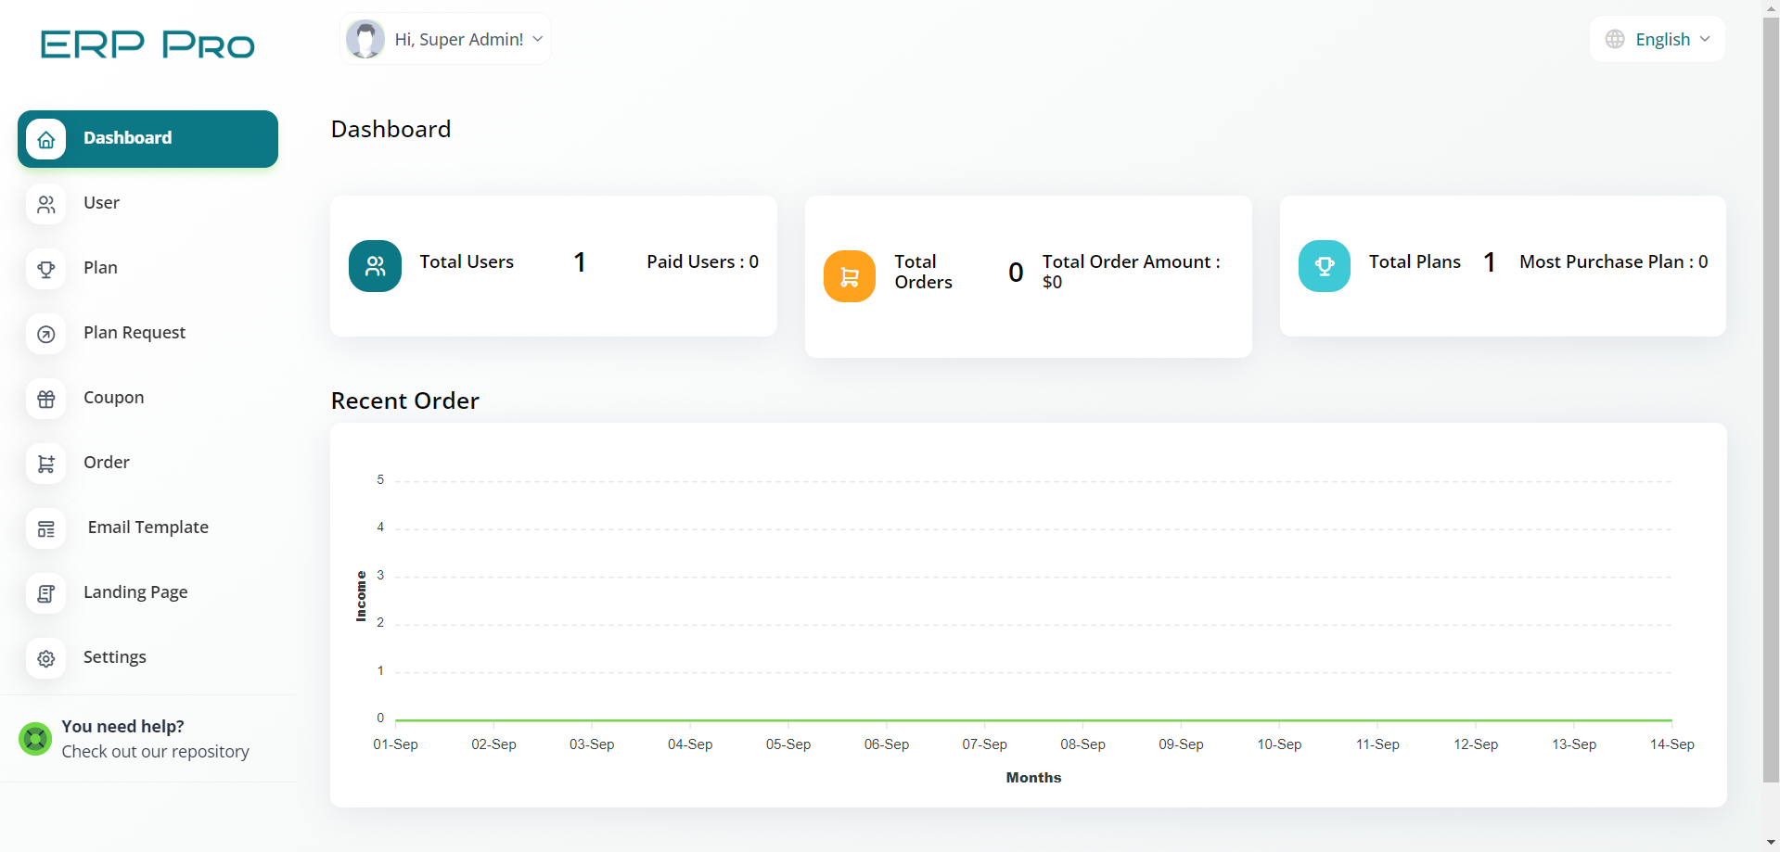Screen dimensions: 1780x852
Task: Open the Plan Request menu item
Action: pyautogui.click(x=134, y=333)
